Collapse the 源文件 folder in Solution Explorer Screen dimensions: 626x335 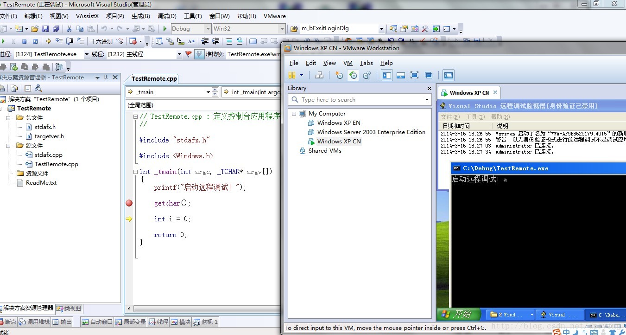[8, 146]
